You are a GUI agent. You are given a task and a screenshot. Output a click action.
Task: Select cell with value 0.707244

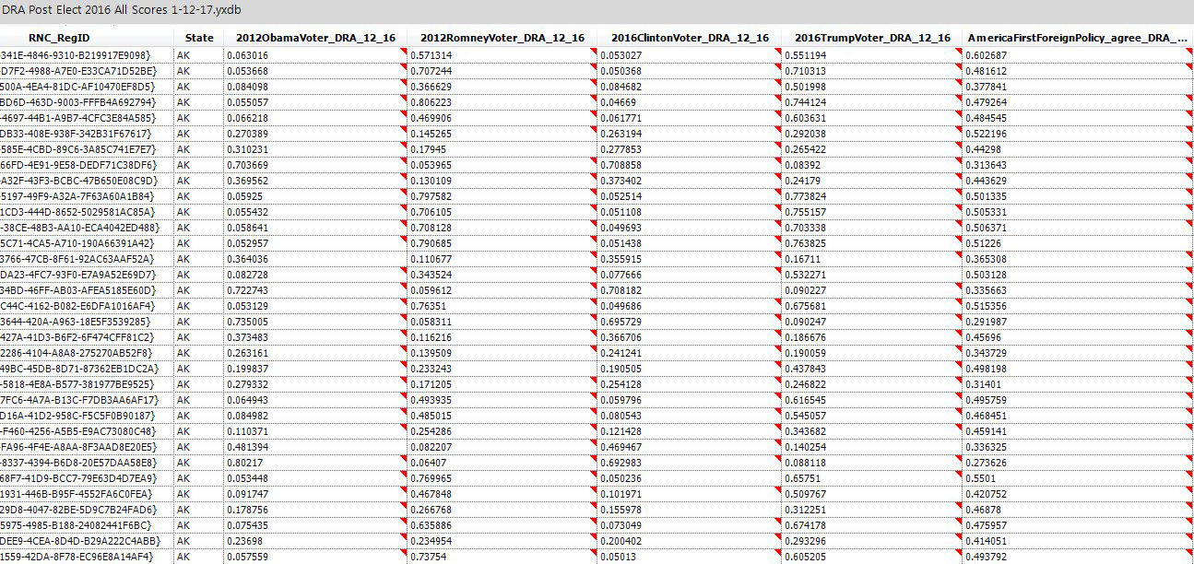(x=502, y=71)
